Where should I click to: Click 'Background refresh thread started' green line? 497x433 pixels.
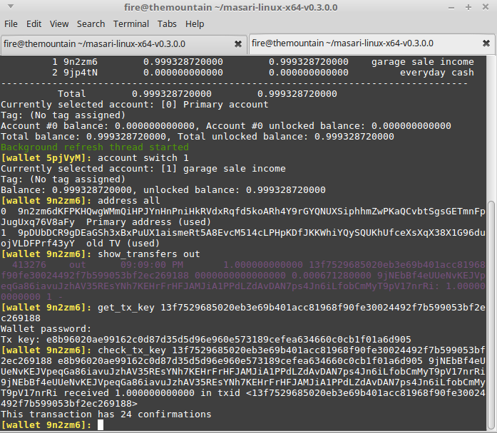pos(95,147)
